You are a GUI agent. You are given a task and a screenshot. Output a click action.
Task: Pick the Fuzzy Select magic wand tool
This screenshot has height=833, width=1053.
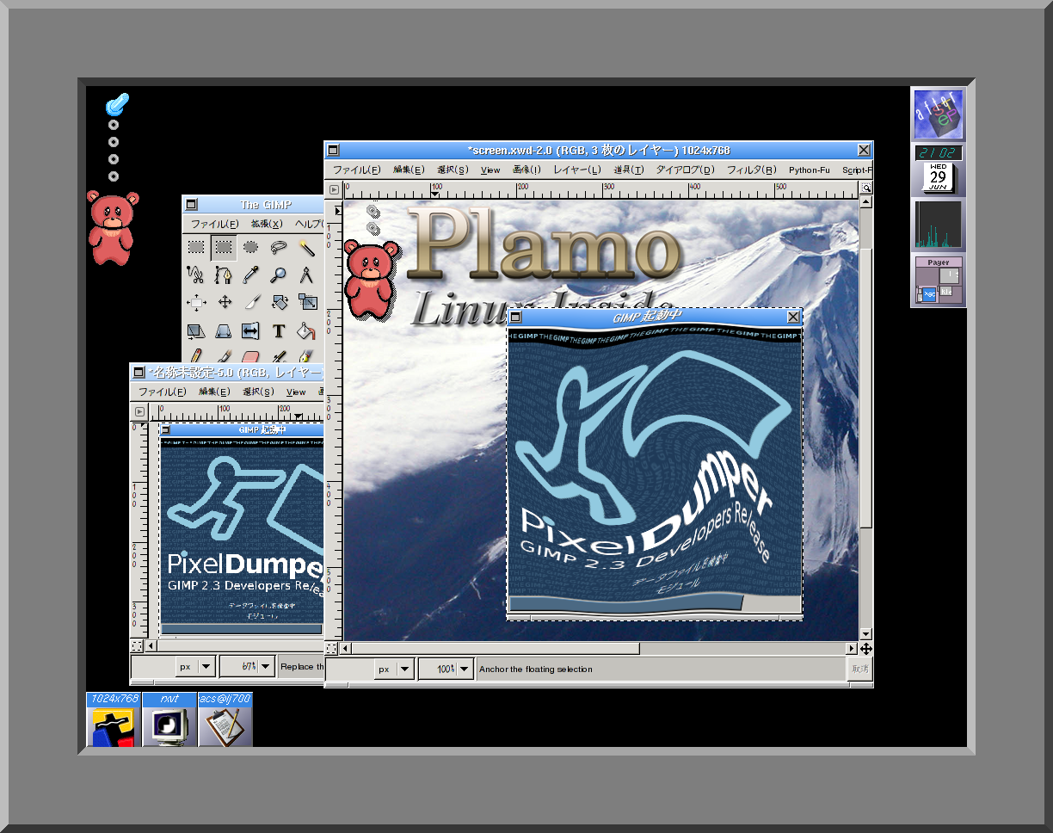(306, 248)
